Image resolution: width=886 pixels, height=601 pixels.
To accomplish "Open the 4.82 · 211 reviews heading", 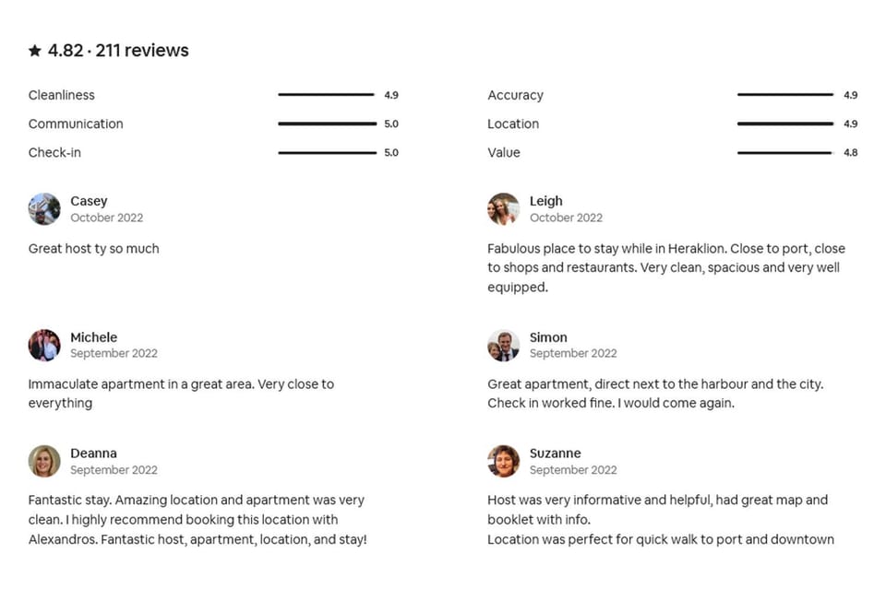I will click(118, 51).
